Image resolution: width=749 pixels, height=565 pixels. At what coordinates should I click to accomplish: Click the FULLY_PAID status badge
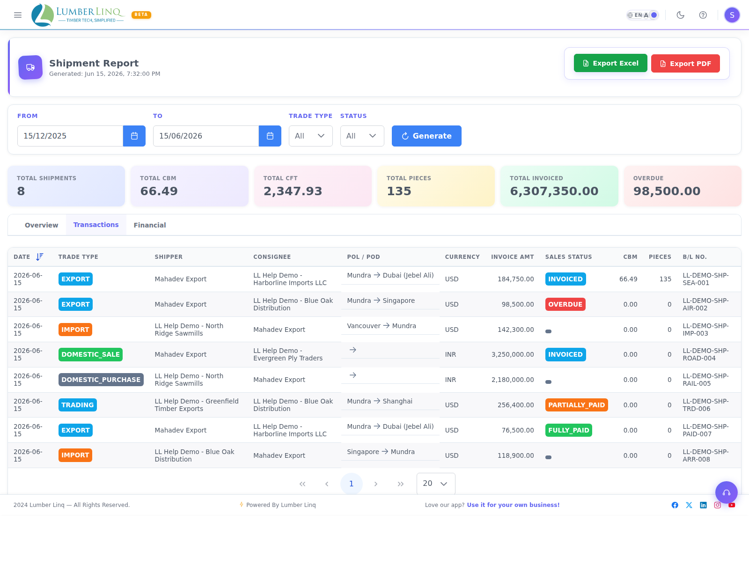pyautogui.click(x=569, y=430)
